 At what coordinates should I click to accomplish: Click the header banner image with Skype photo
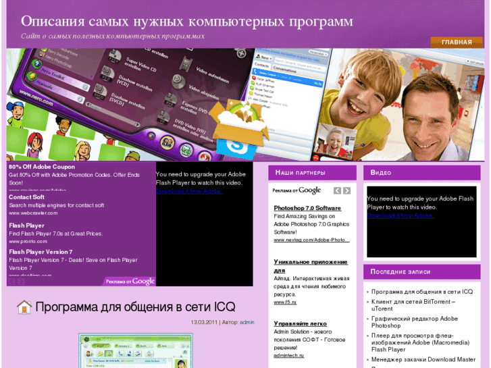click(x=245, y=105)
